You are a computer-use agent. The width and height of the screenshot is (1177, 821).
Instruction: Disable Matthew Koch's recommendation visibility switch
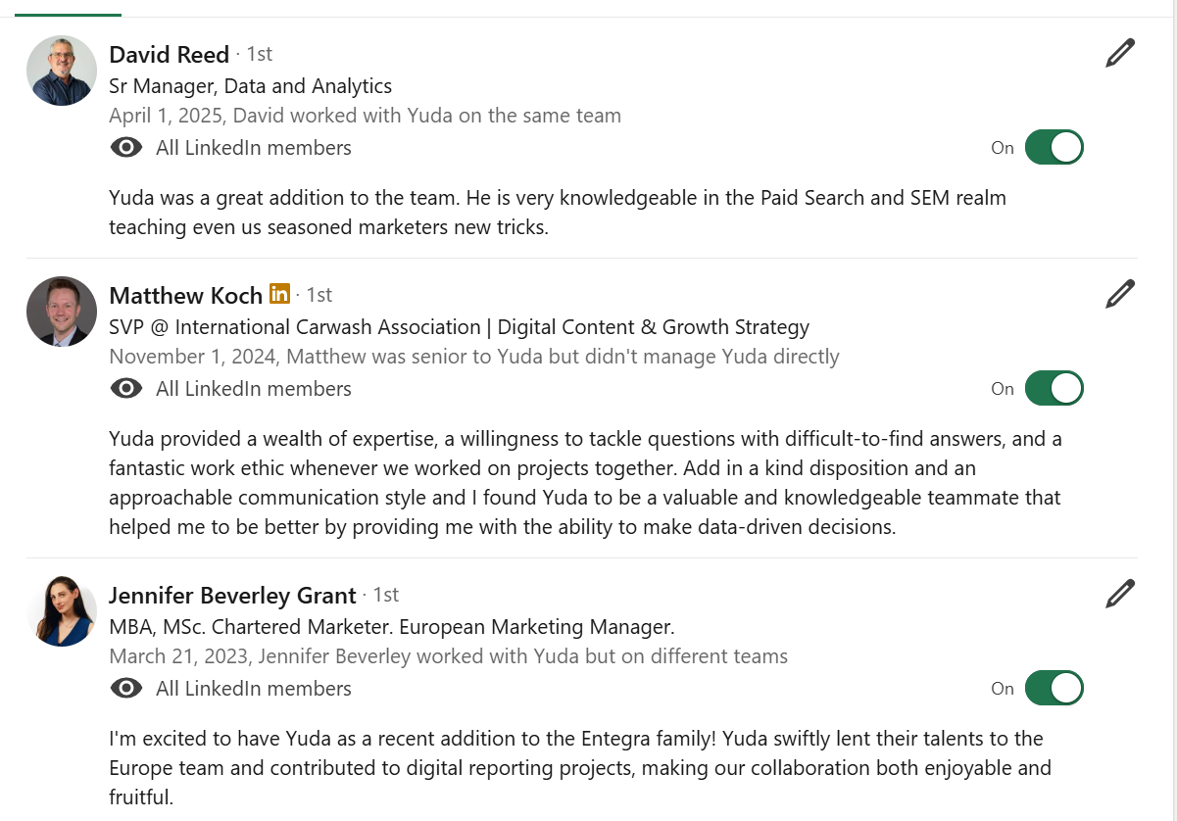pos(1054,389)
